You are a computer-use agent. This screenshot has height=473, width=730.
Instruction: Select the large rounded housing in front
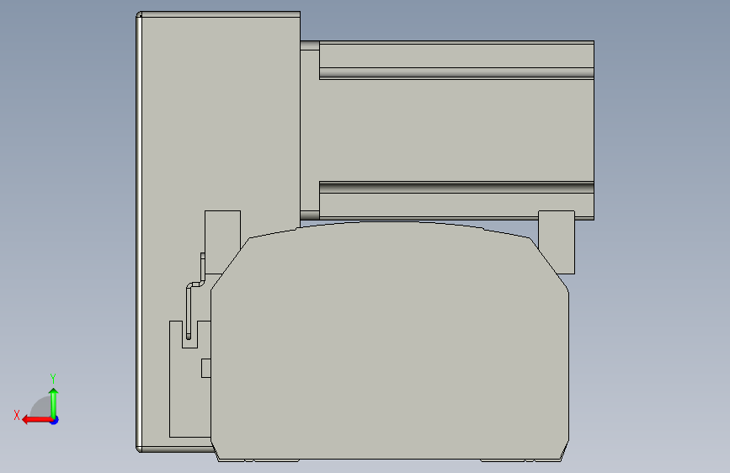pos(390,343)
